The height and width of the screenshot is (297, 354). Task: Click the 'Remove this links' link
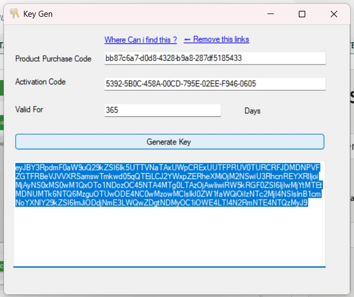[x=221, y=39]
